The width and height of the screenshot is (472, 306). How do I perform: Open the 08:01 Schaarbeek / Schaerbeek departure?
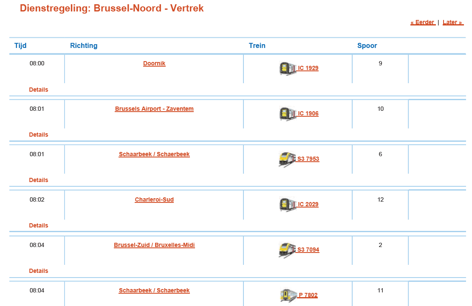pos(154,154)
